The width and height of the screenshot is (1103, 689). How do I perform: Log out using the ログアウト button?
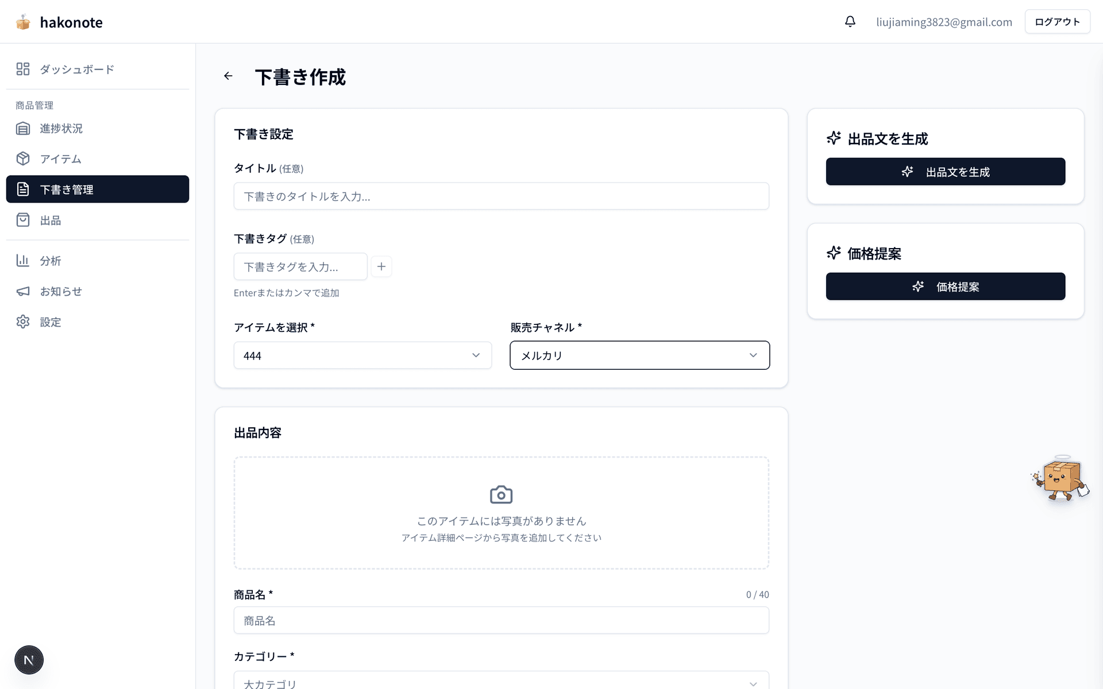click(x=1057, y=21)
